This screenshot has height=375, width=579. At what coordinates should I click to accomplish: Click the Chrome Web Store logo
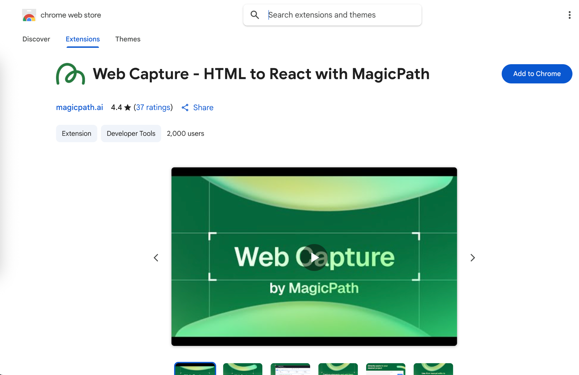(x=29, y=15)
